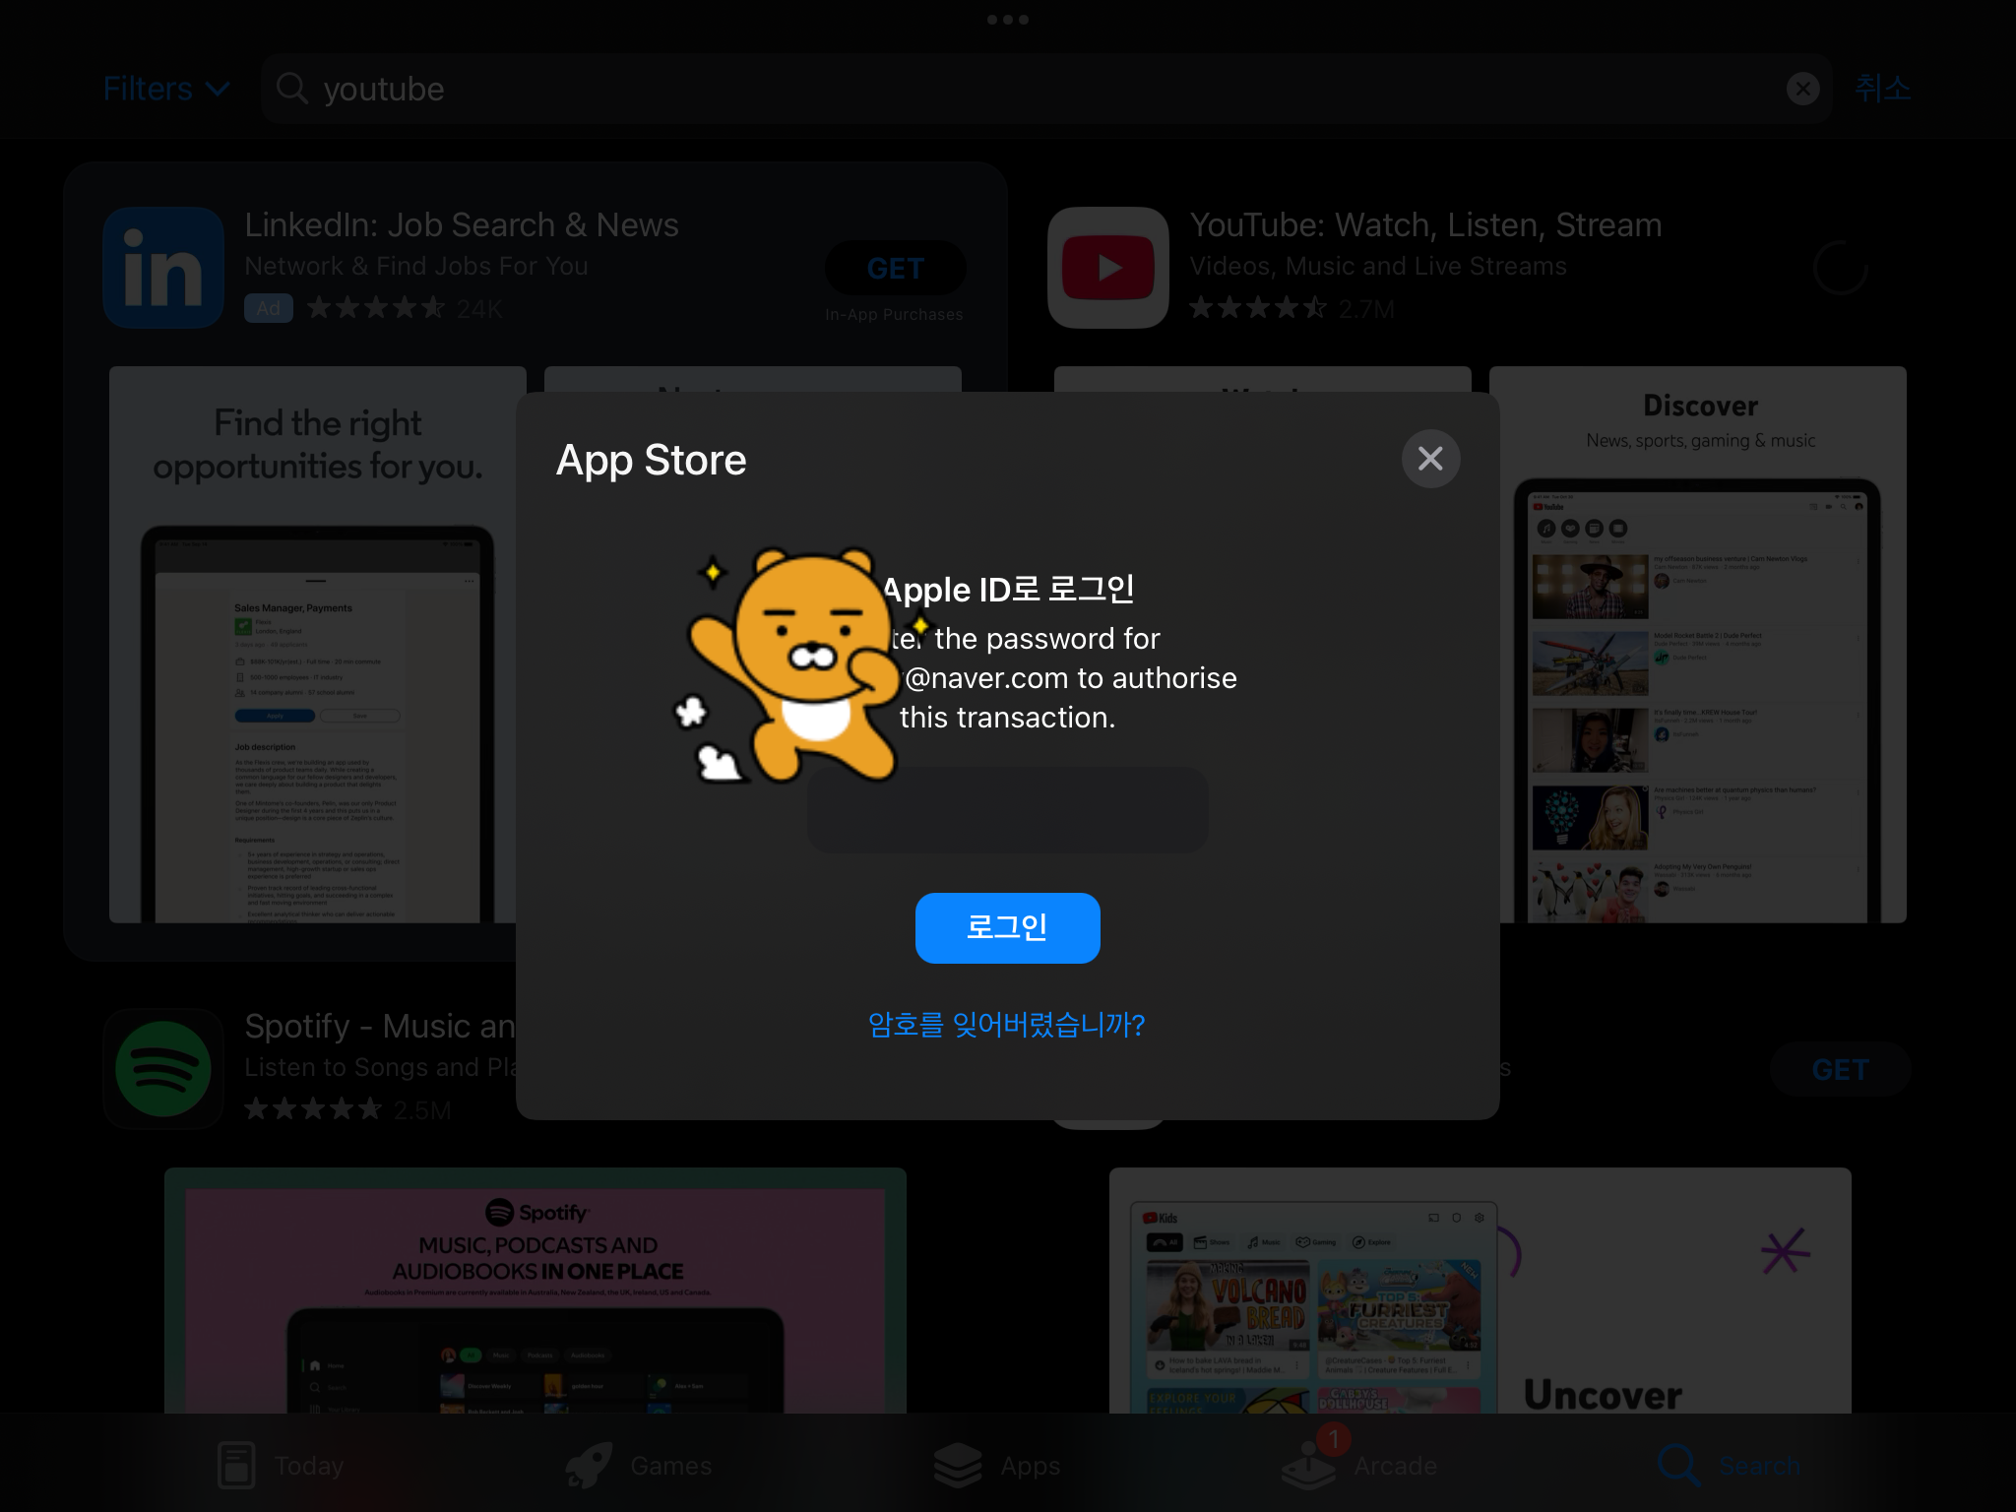This screenshot has width=2016, height=1512.
Task: Open the YouTube Kids 'Uncover' screenshot
Action: coord(1480,1291)
